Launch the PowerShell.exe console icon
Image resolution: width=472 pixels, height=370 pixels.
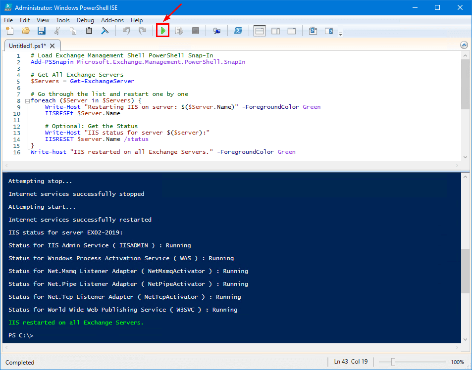(x=238, y=31)
